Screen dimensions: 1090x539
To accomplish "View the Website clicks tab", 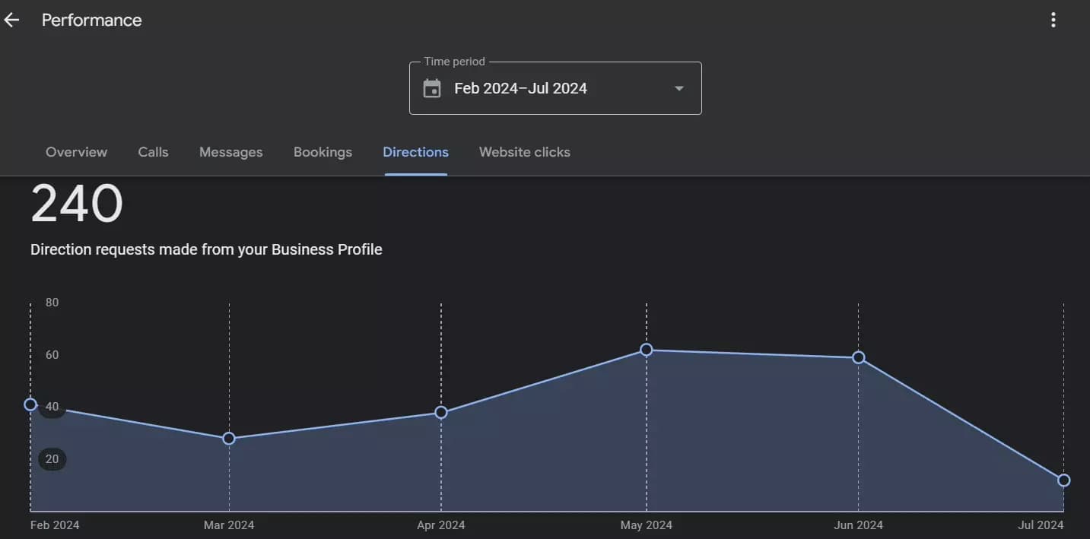I will [524, 152].
